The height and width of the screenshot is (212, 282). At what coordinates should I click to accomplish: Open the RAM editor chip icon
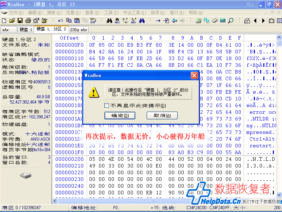[215, 20]
